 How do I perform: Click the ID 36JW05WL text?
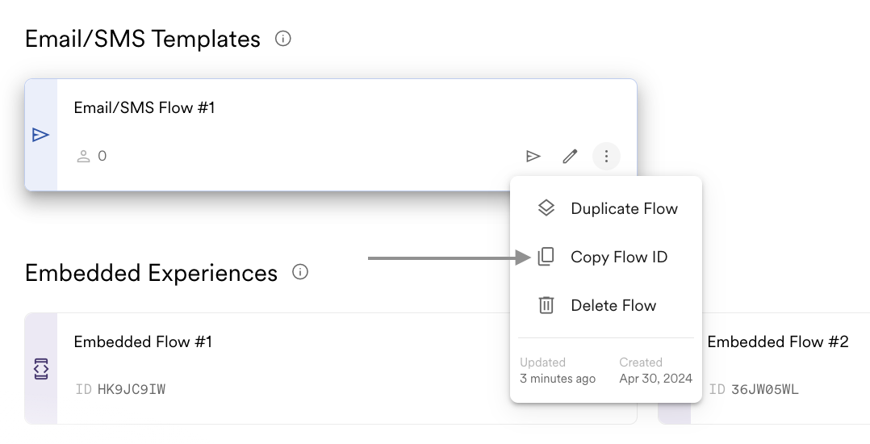pyautogui.click(x=754, y=389)
